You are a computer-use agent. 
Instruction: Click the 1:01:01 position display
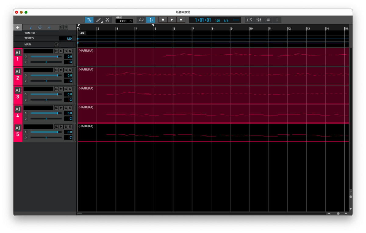tap(203, 20)
